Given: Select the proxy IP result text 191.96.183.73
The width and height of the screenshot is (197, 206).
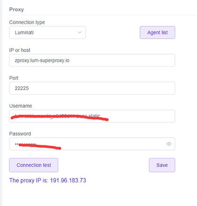Looking at the screenshot, I should point(68,180).
